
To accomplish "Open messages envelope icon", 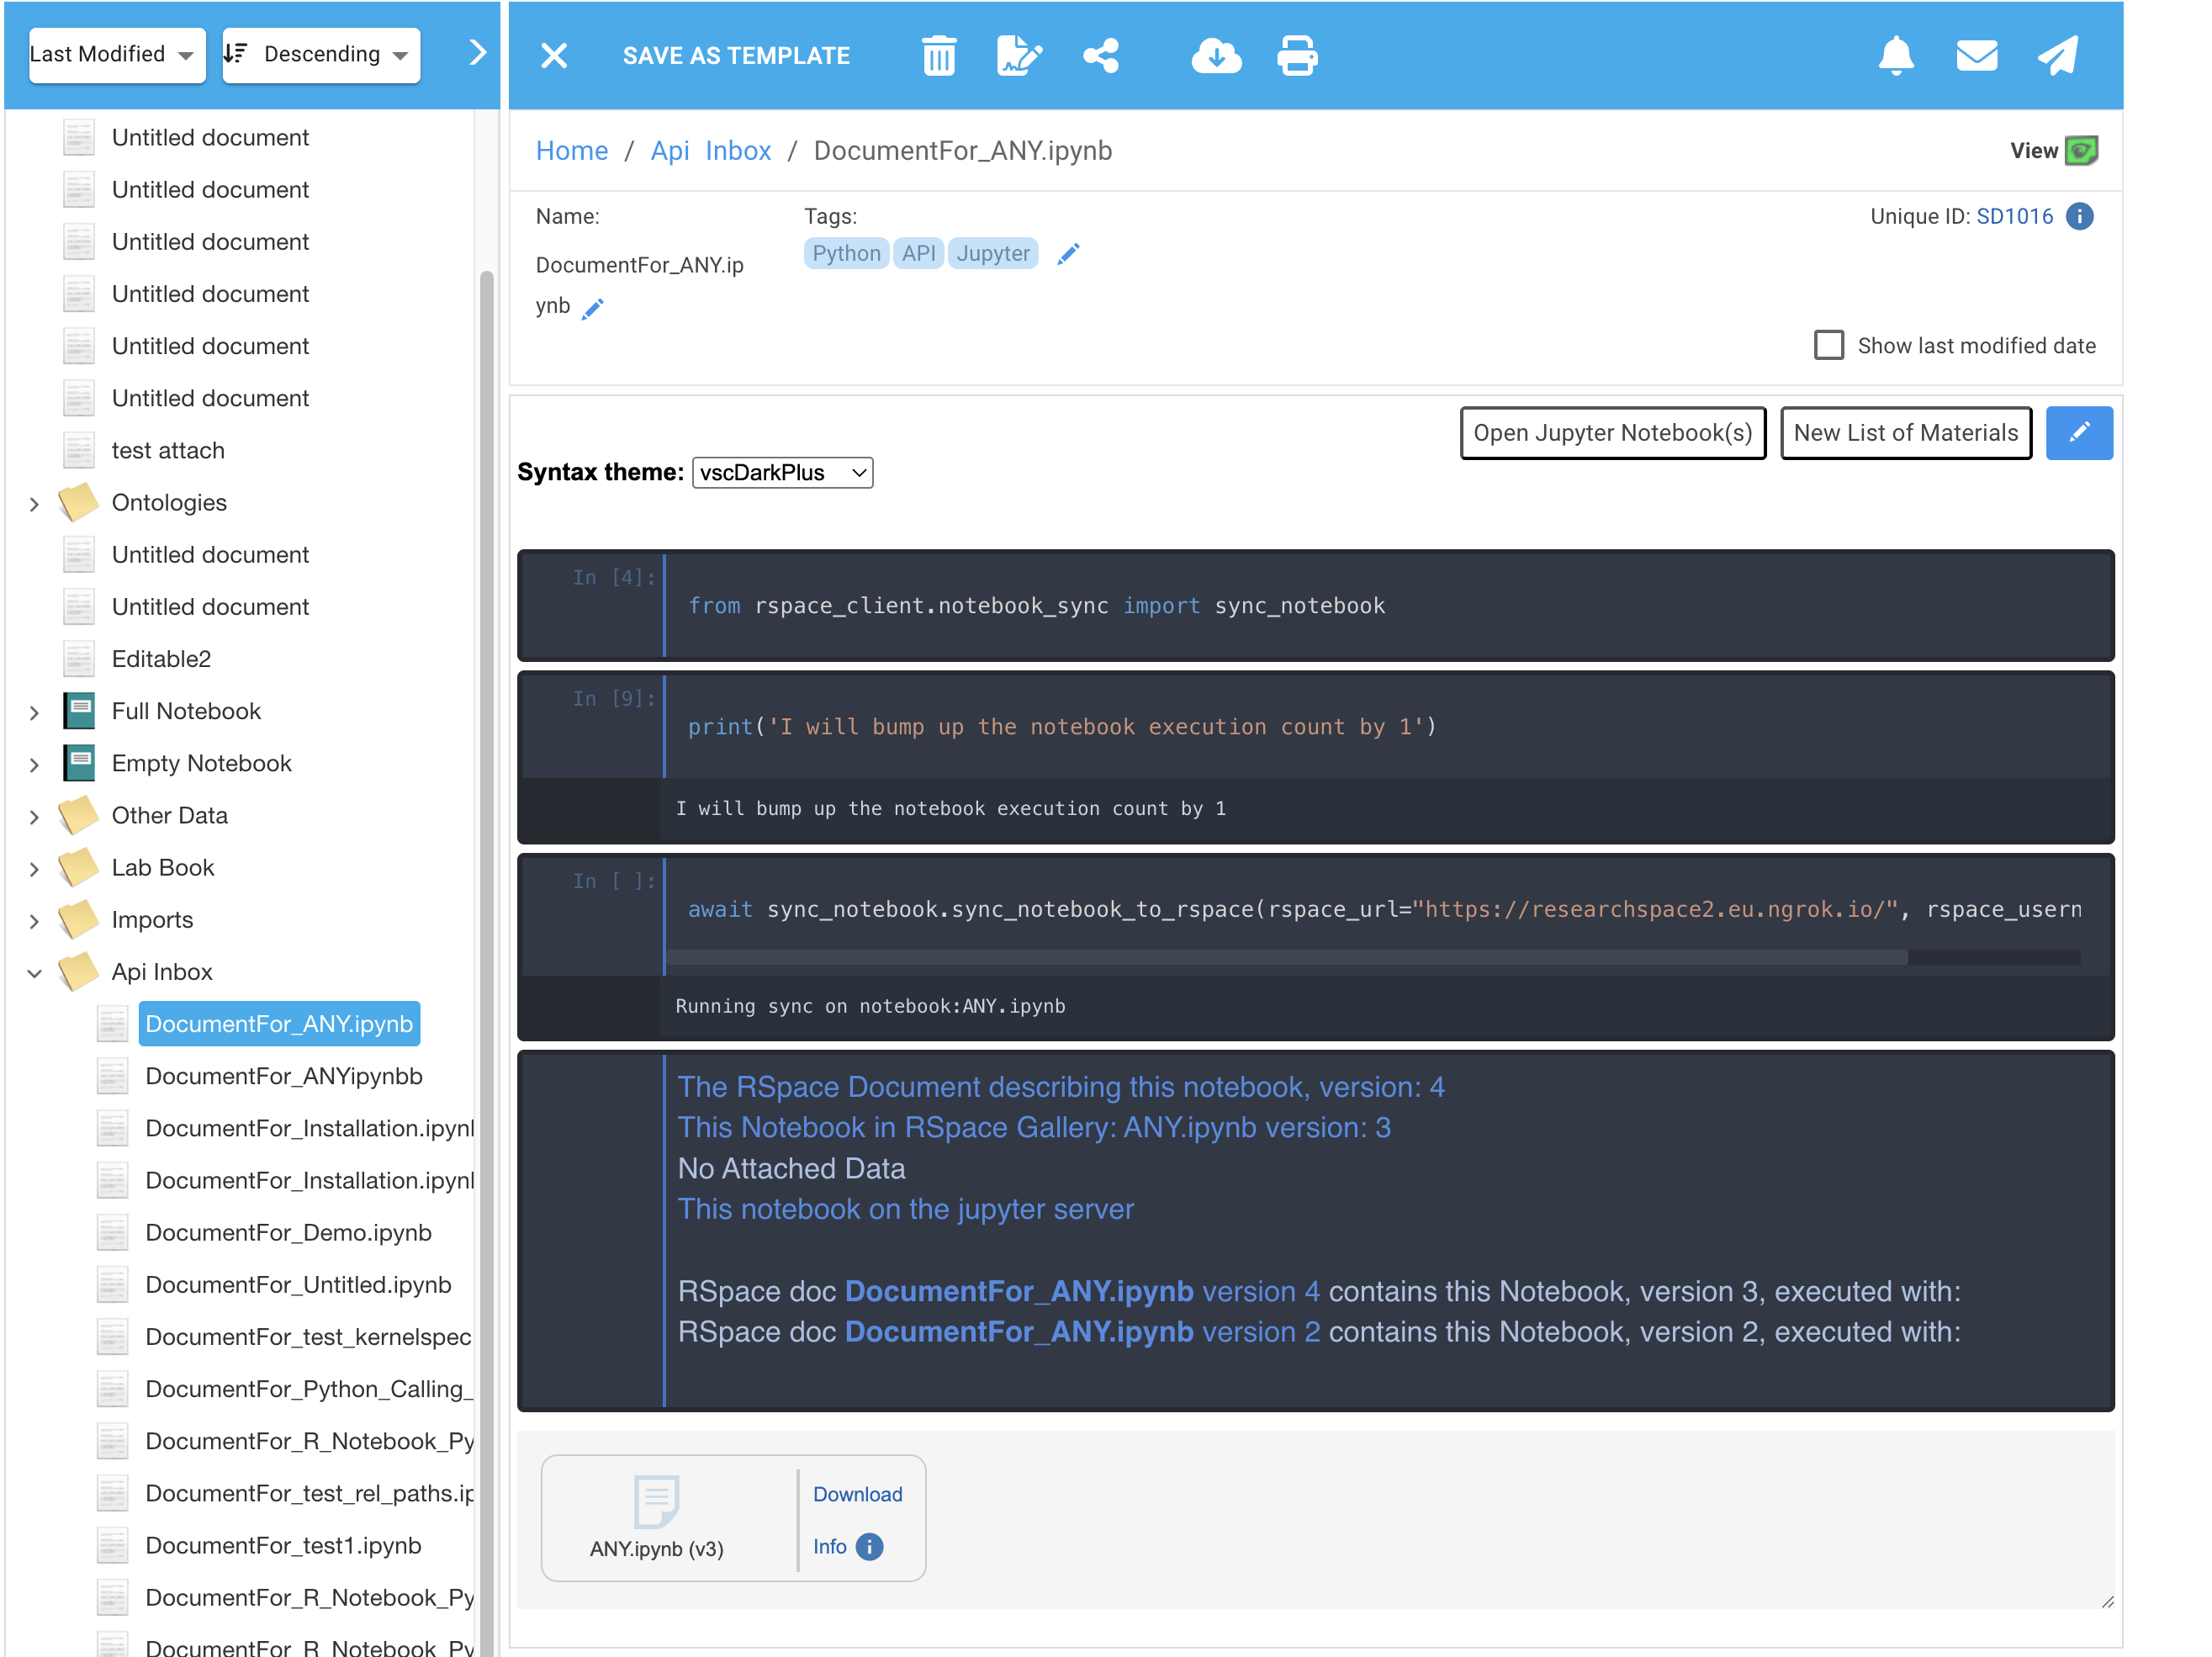I will pos(1976,56).
